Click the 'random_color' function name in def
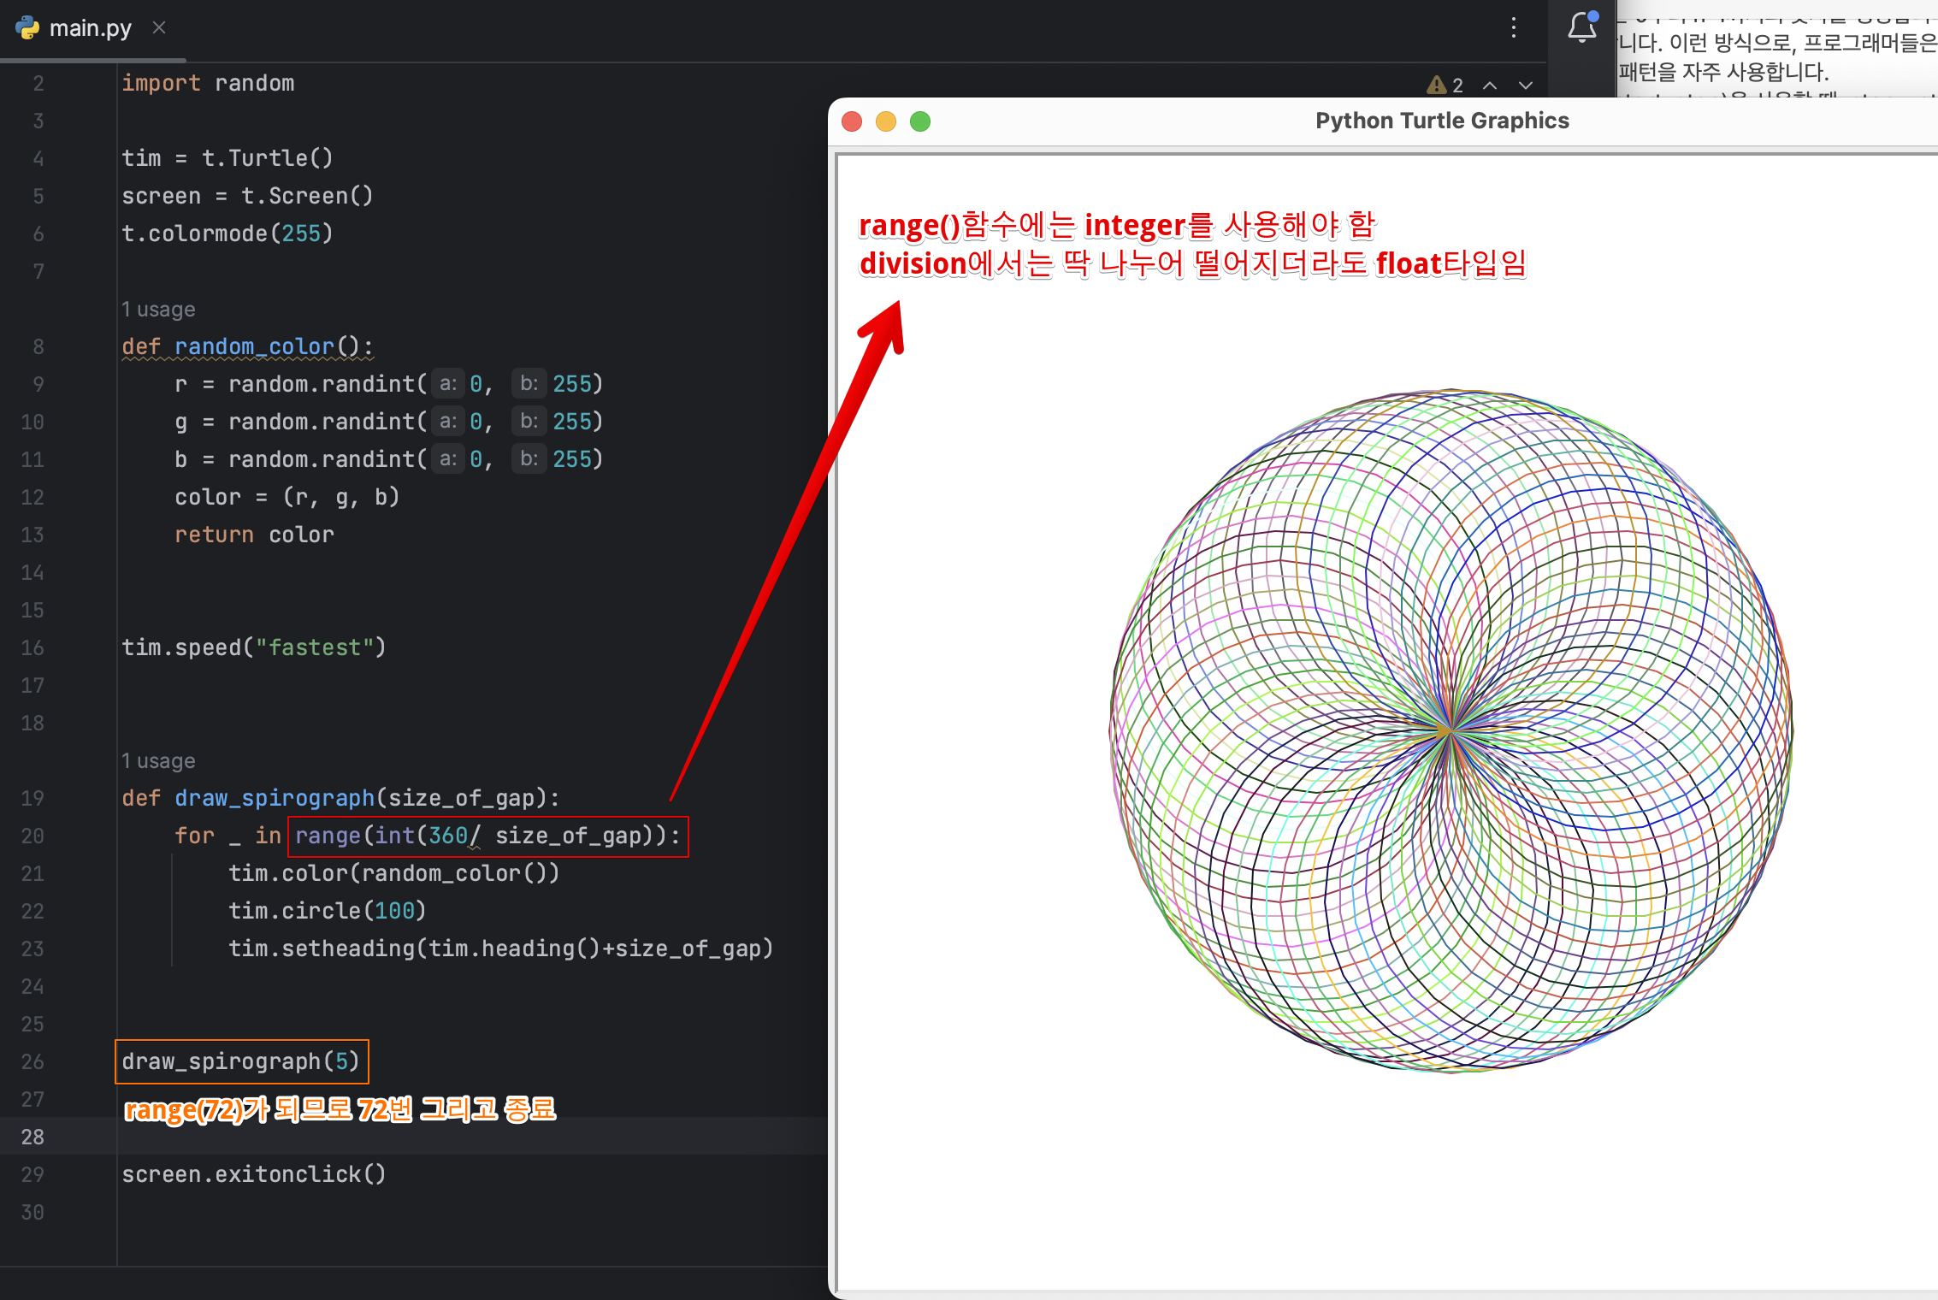The width and height of the screenshot is (1938, 1300). coord(254,346)
